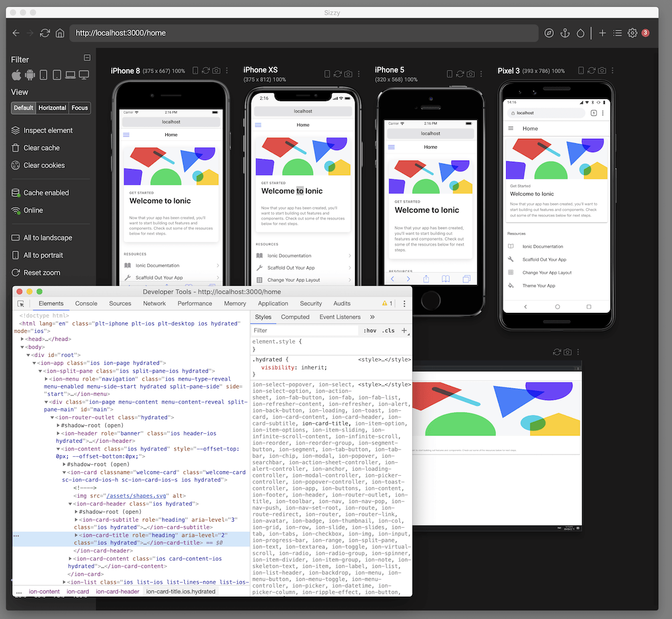Click Reset zoom
Image resolution: width=672 pixels, height=619 pixels.
(36, 273)
